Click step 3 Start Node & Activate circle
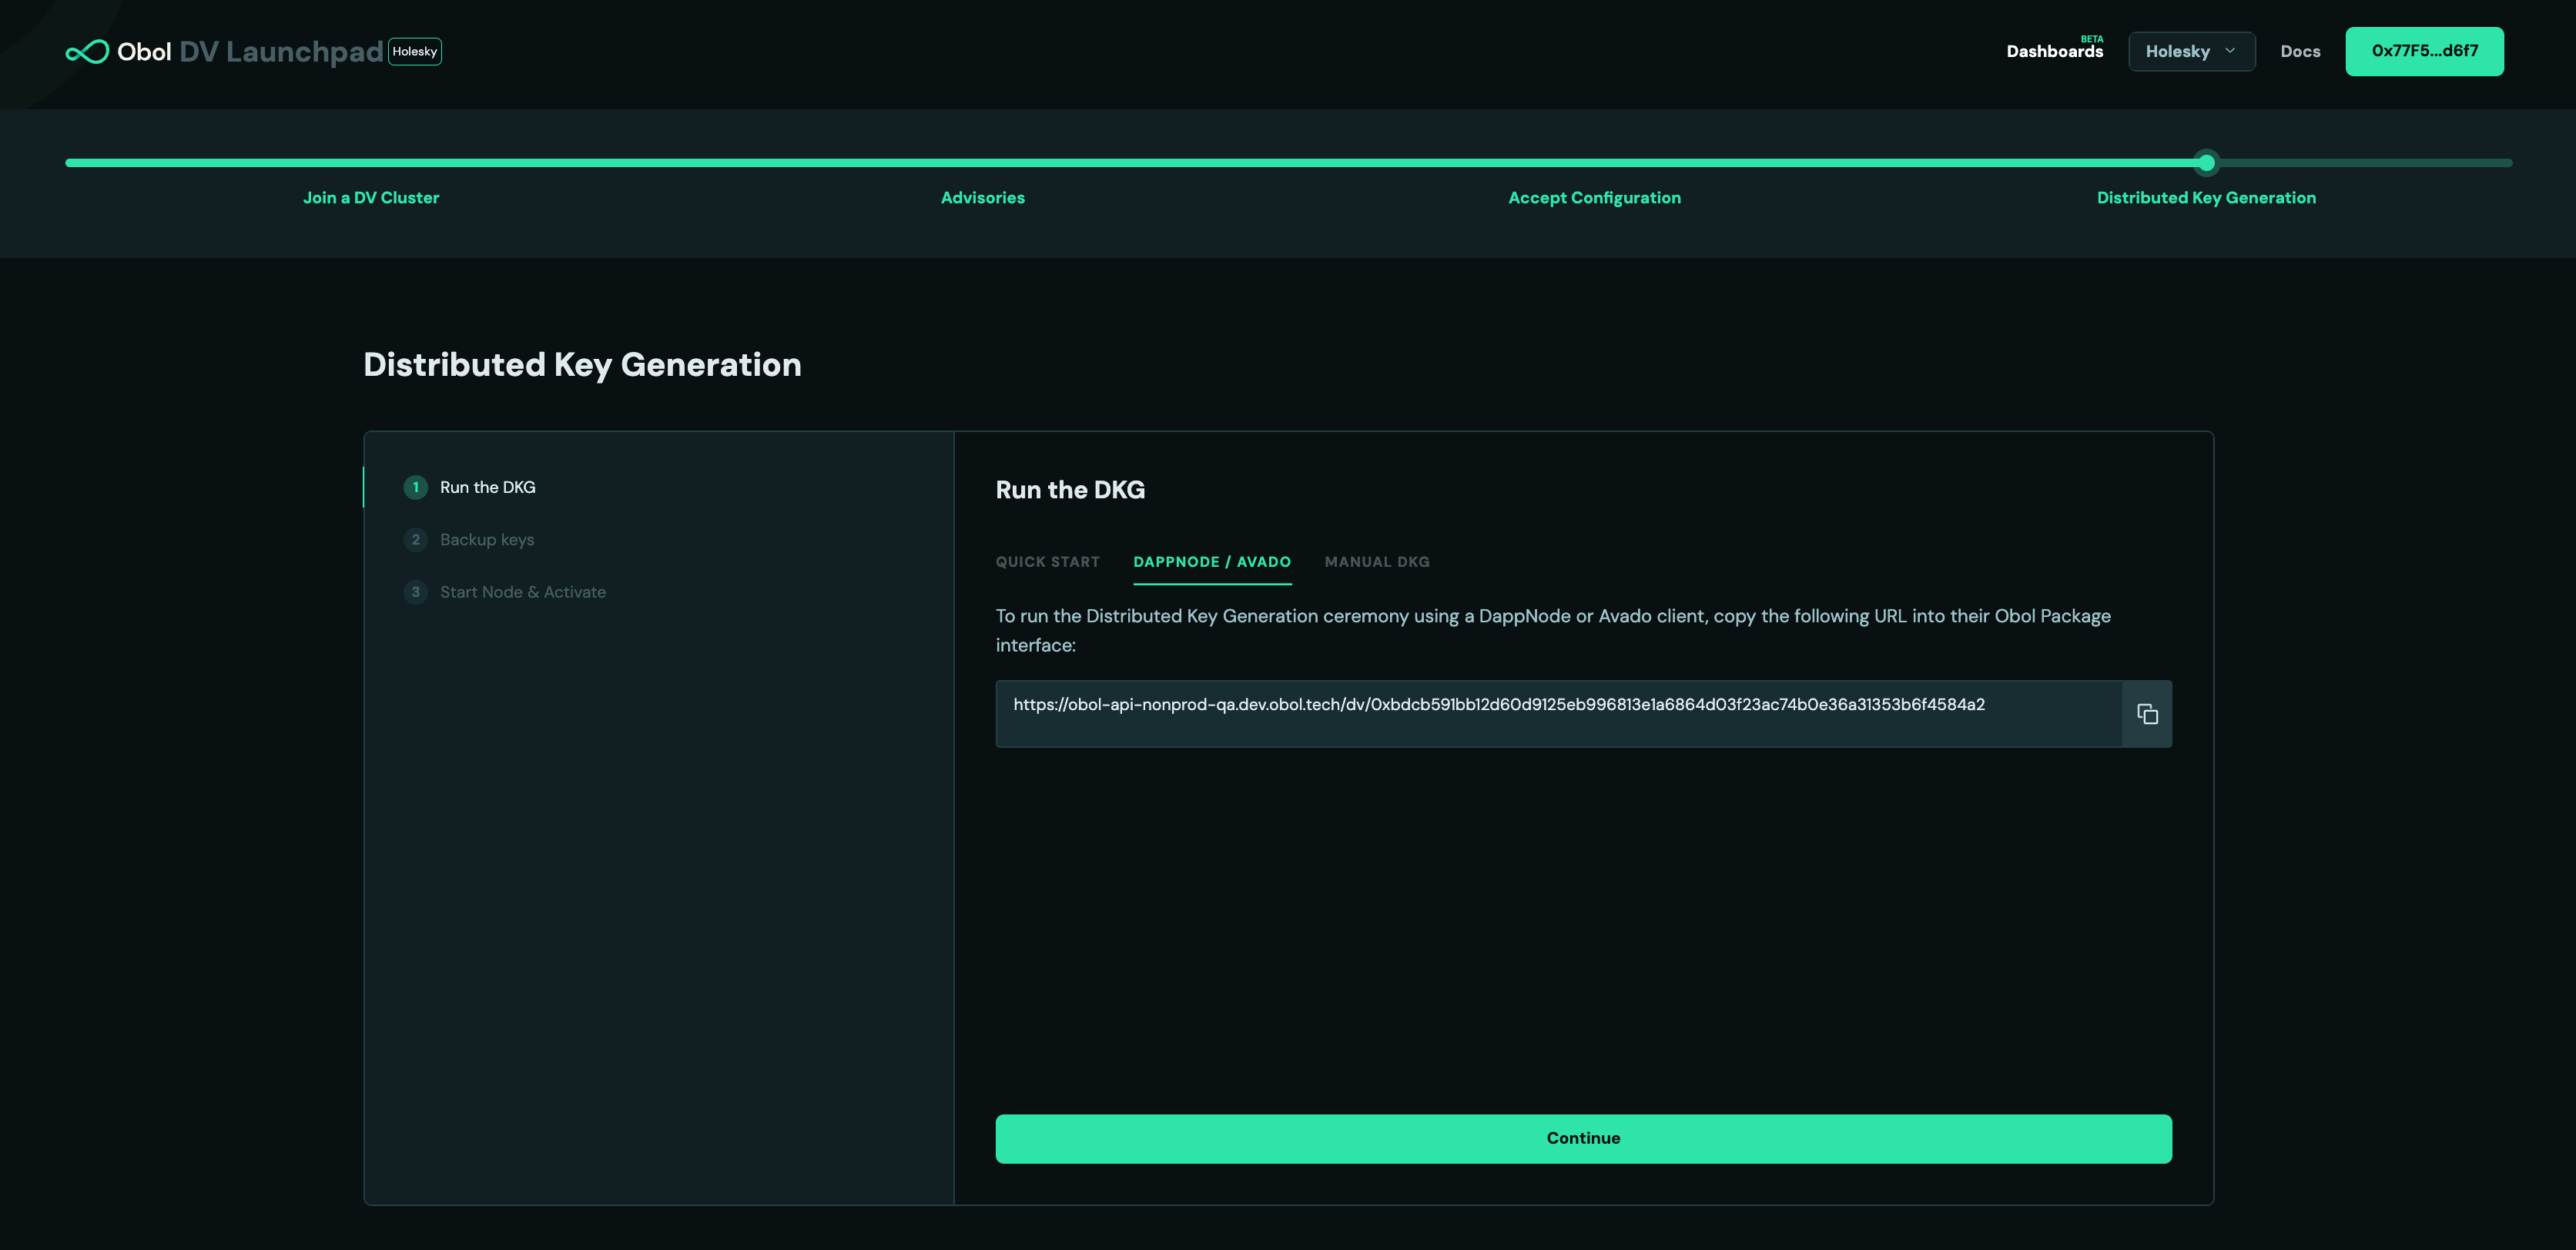Viewport: 2576px width, 1250px height. point(416,592)
